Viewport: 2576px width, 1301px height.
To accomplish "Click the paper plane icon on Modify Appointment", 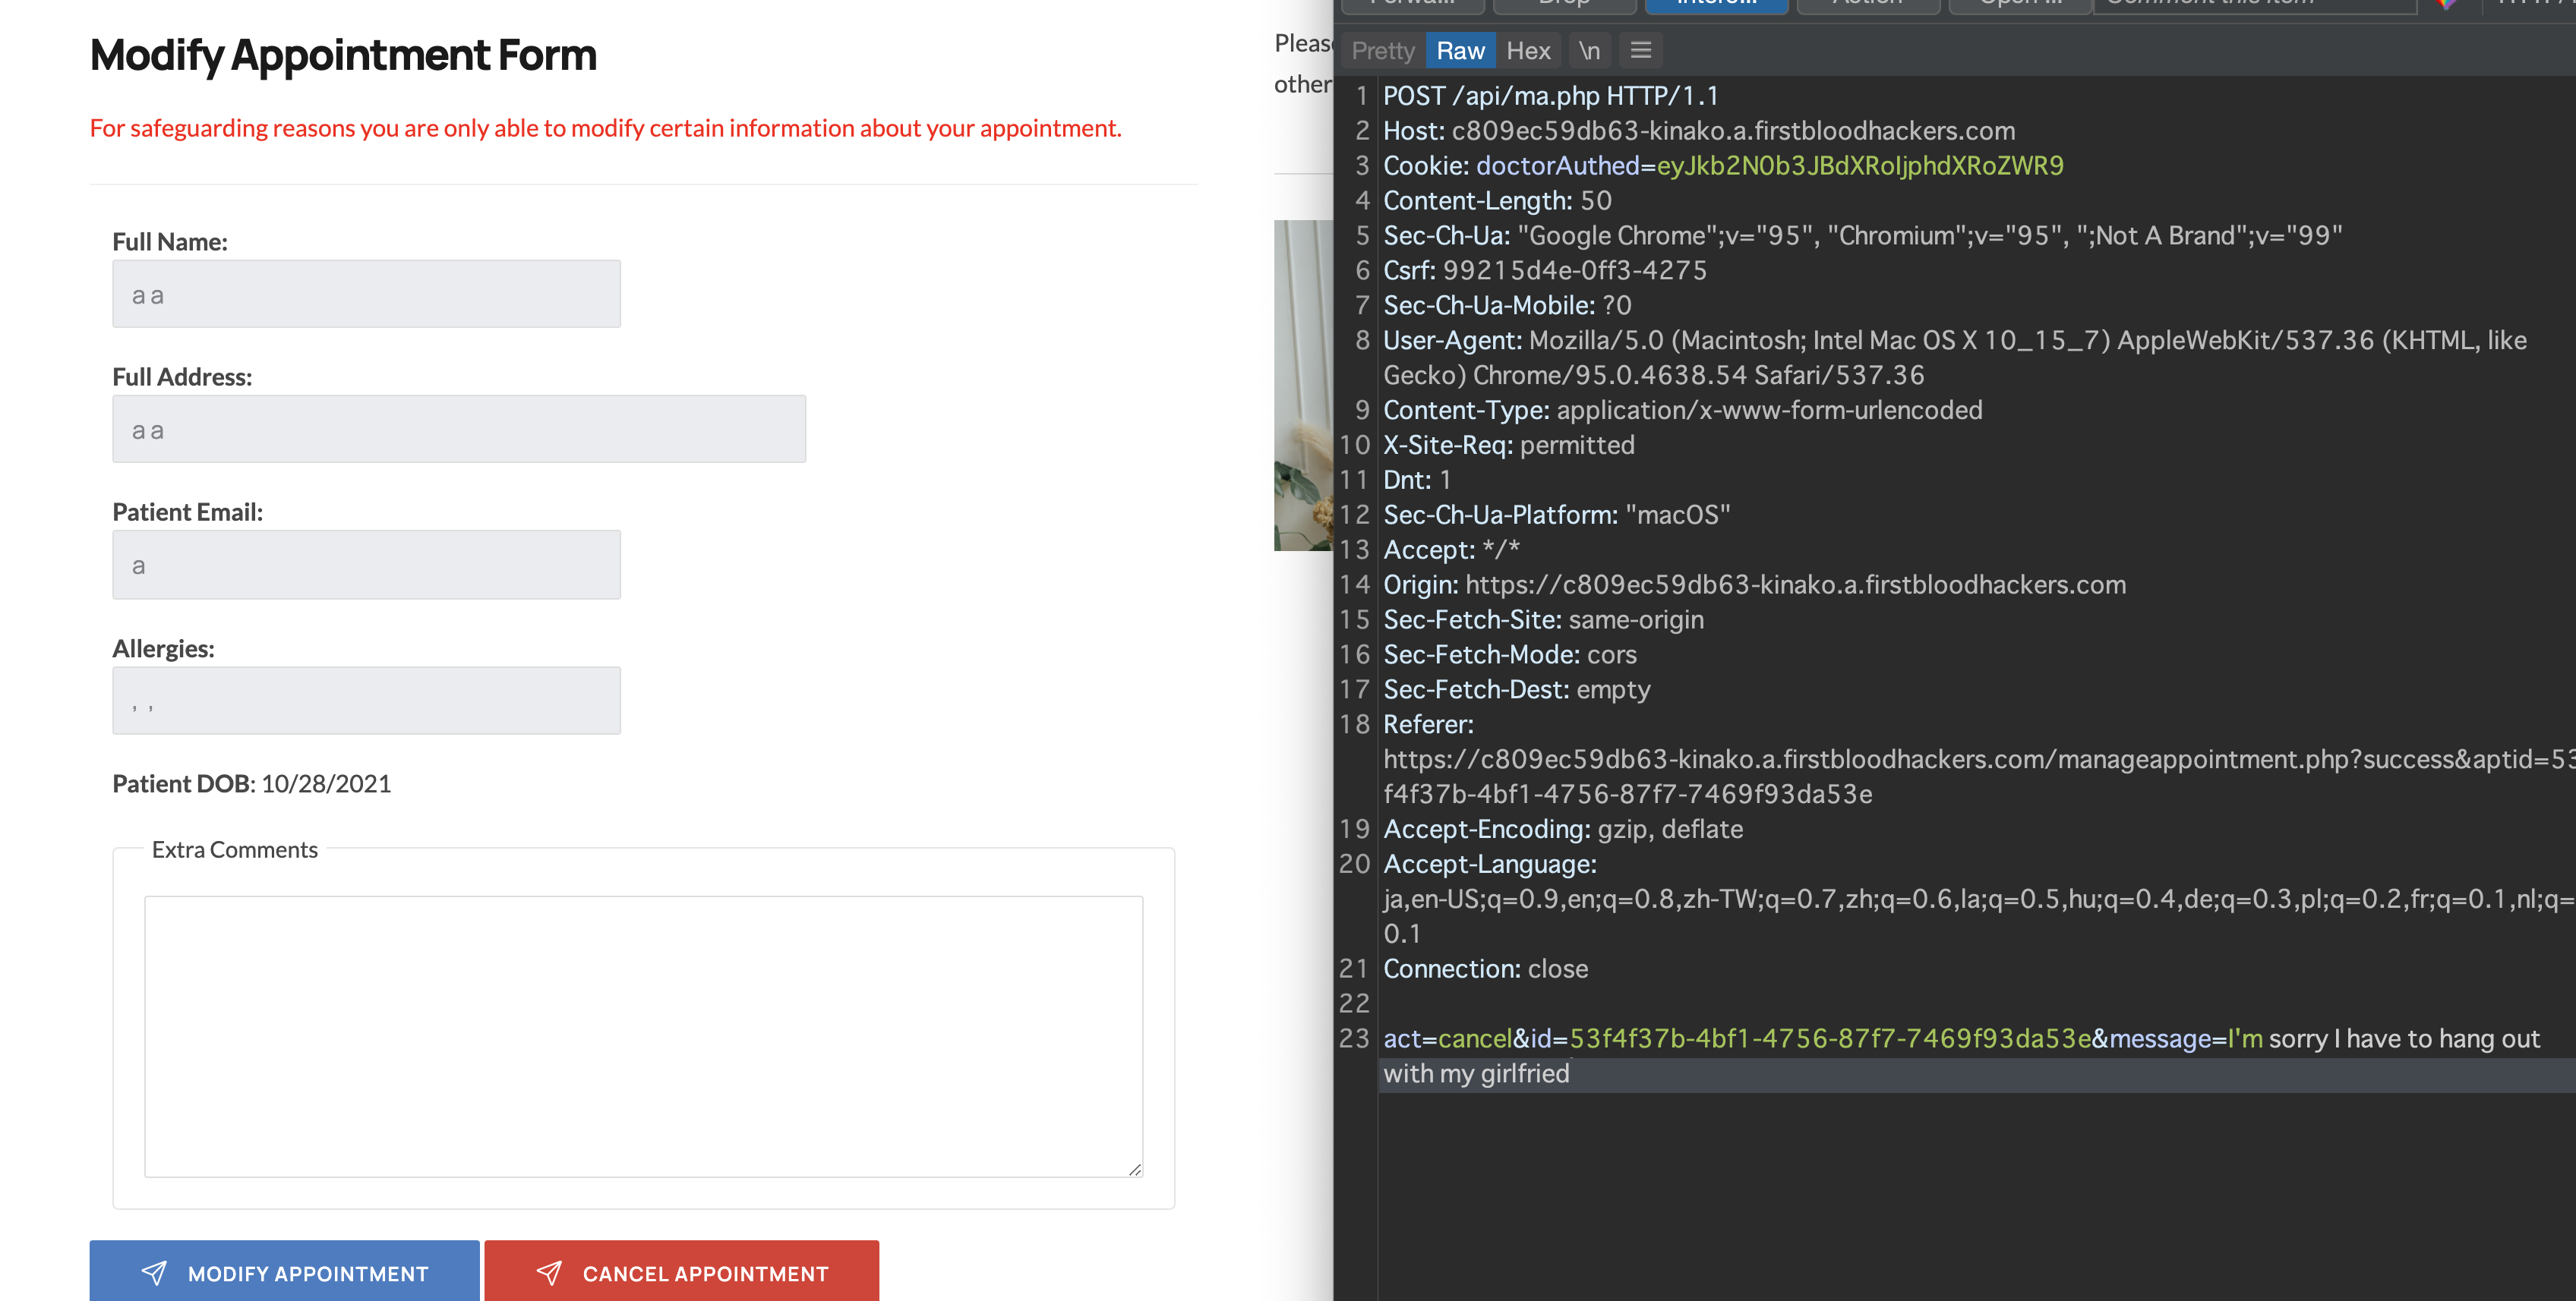I will pos(154,1272).
